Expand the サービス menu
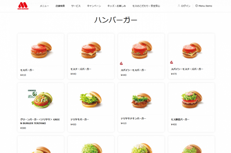Viewport: 231px width, 153px height. [76, 6]
